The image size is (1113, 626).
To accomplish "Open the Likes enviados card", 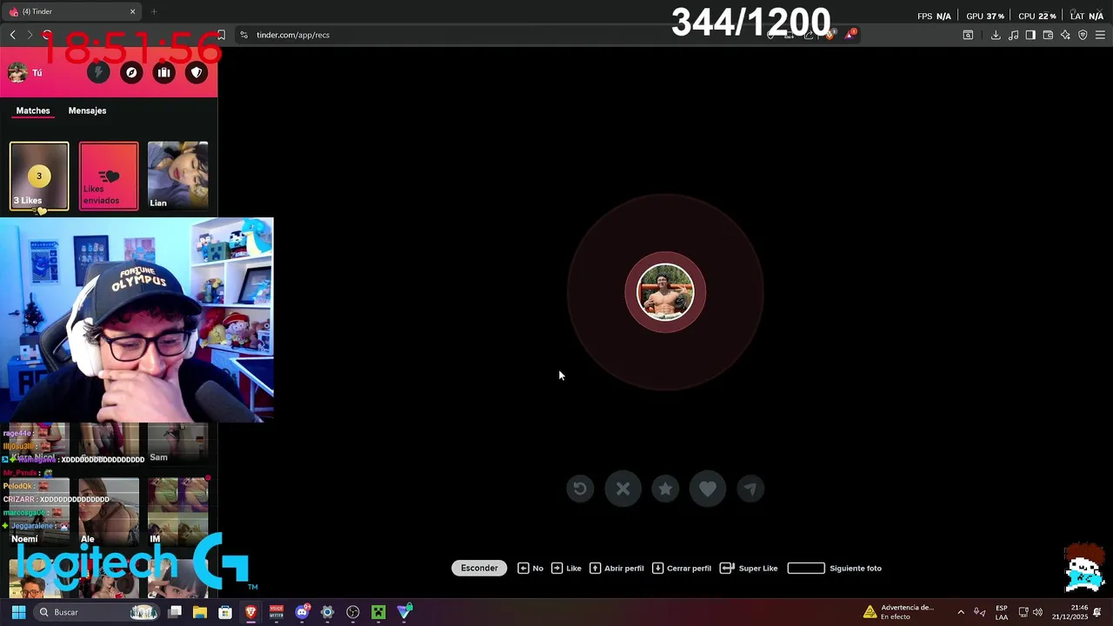I will tap(109, 176).
